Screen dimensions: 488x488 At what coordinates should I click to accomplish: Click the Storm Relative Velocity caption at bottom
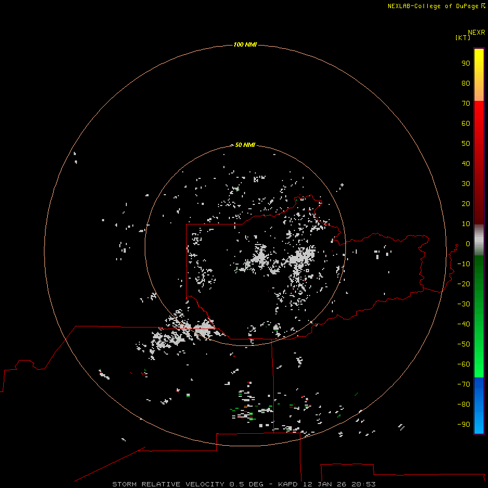[x=244, y=484]
